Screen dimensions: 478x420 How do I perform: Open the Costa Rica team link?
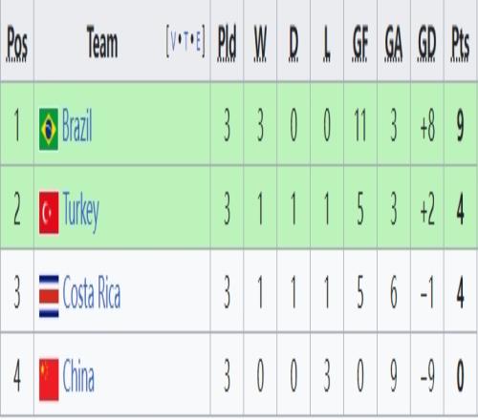92,292
